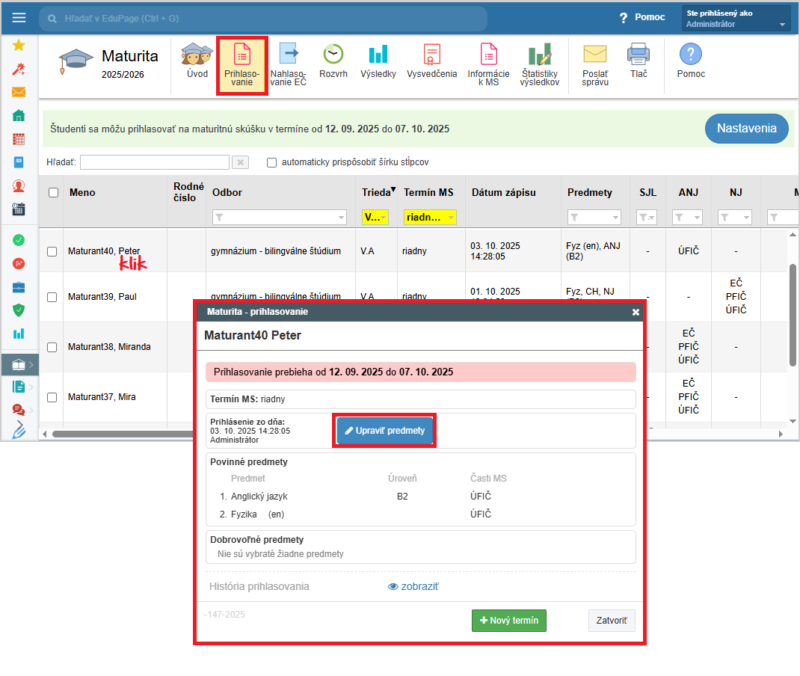Go to the Úvod section
Viewport: 800px width, 676px height.
point(197,60)
